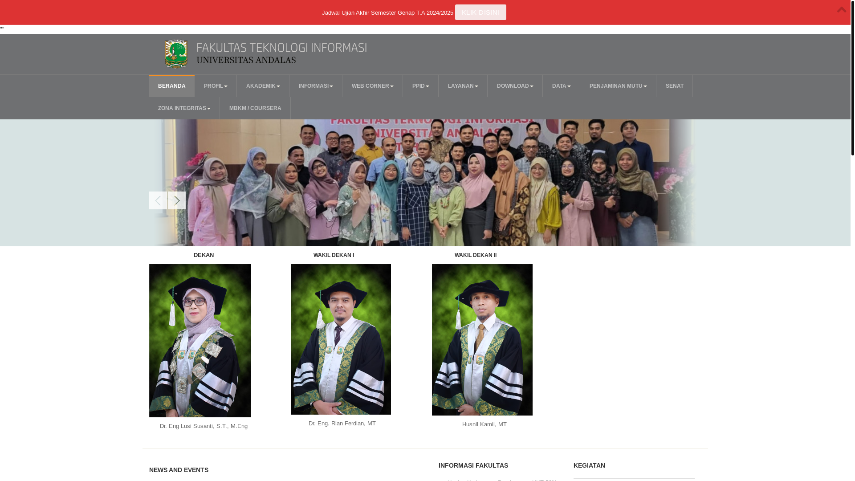Click the WAKIL DEKAN I heading
The height and width of the screenshot is (481, 855).
[x=334, y=255]
